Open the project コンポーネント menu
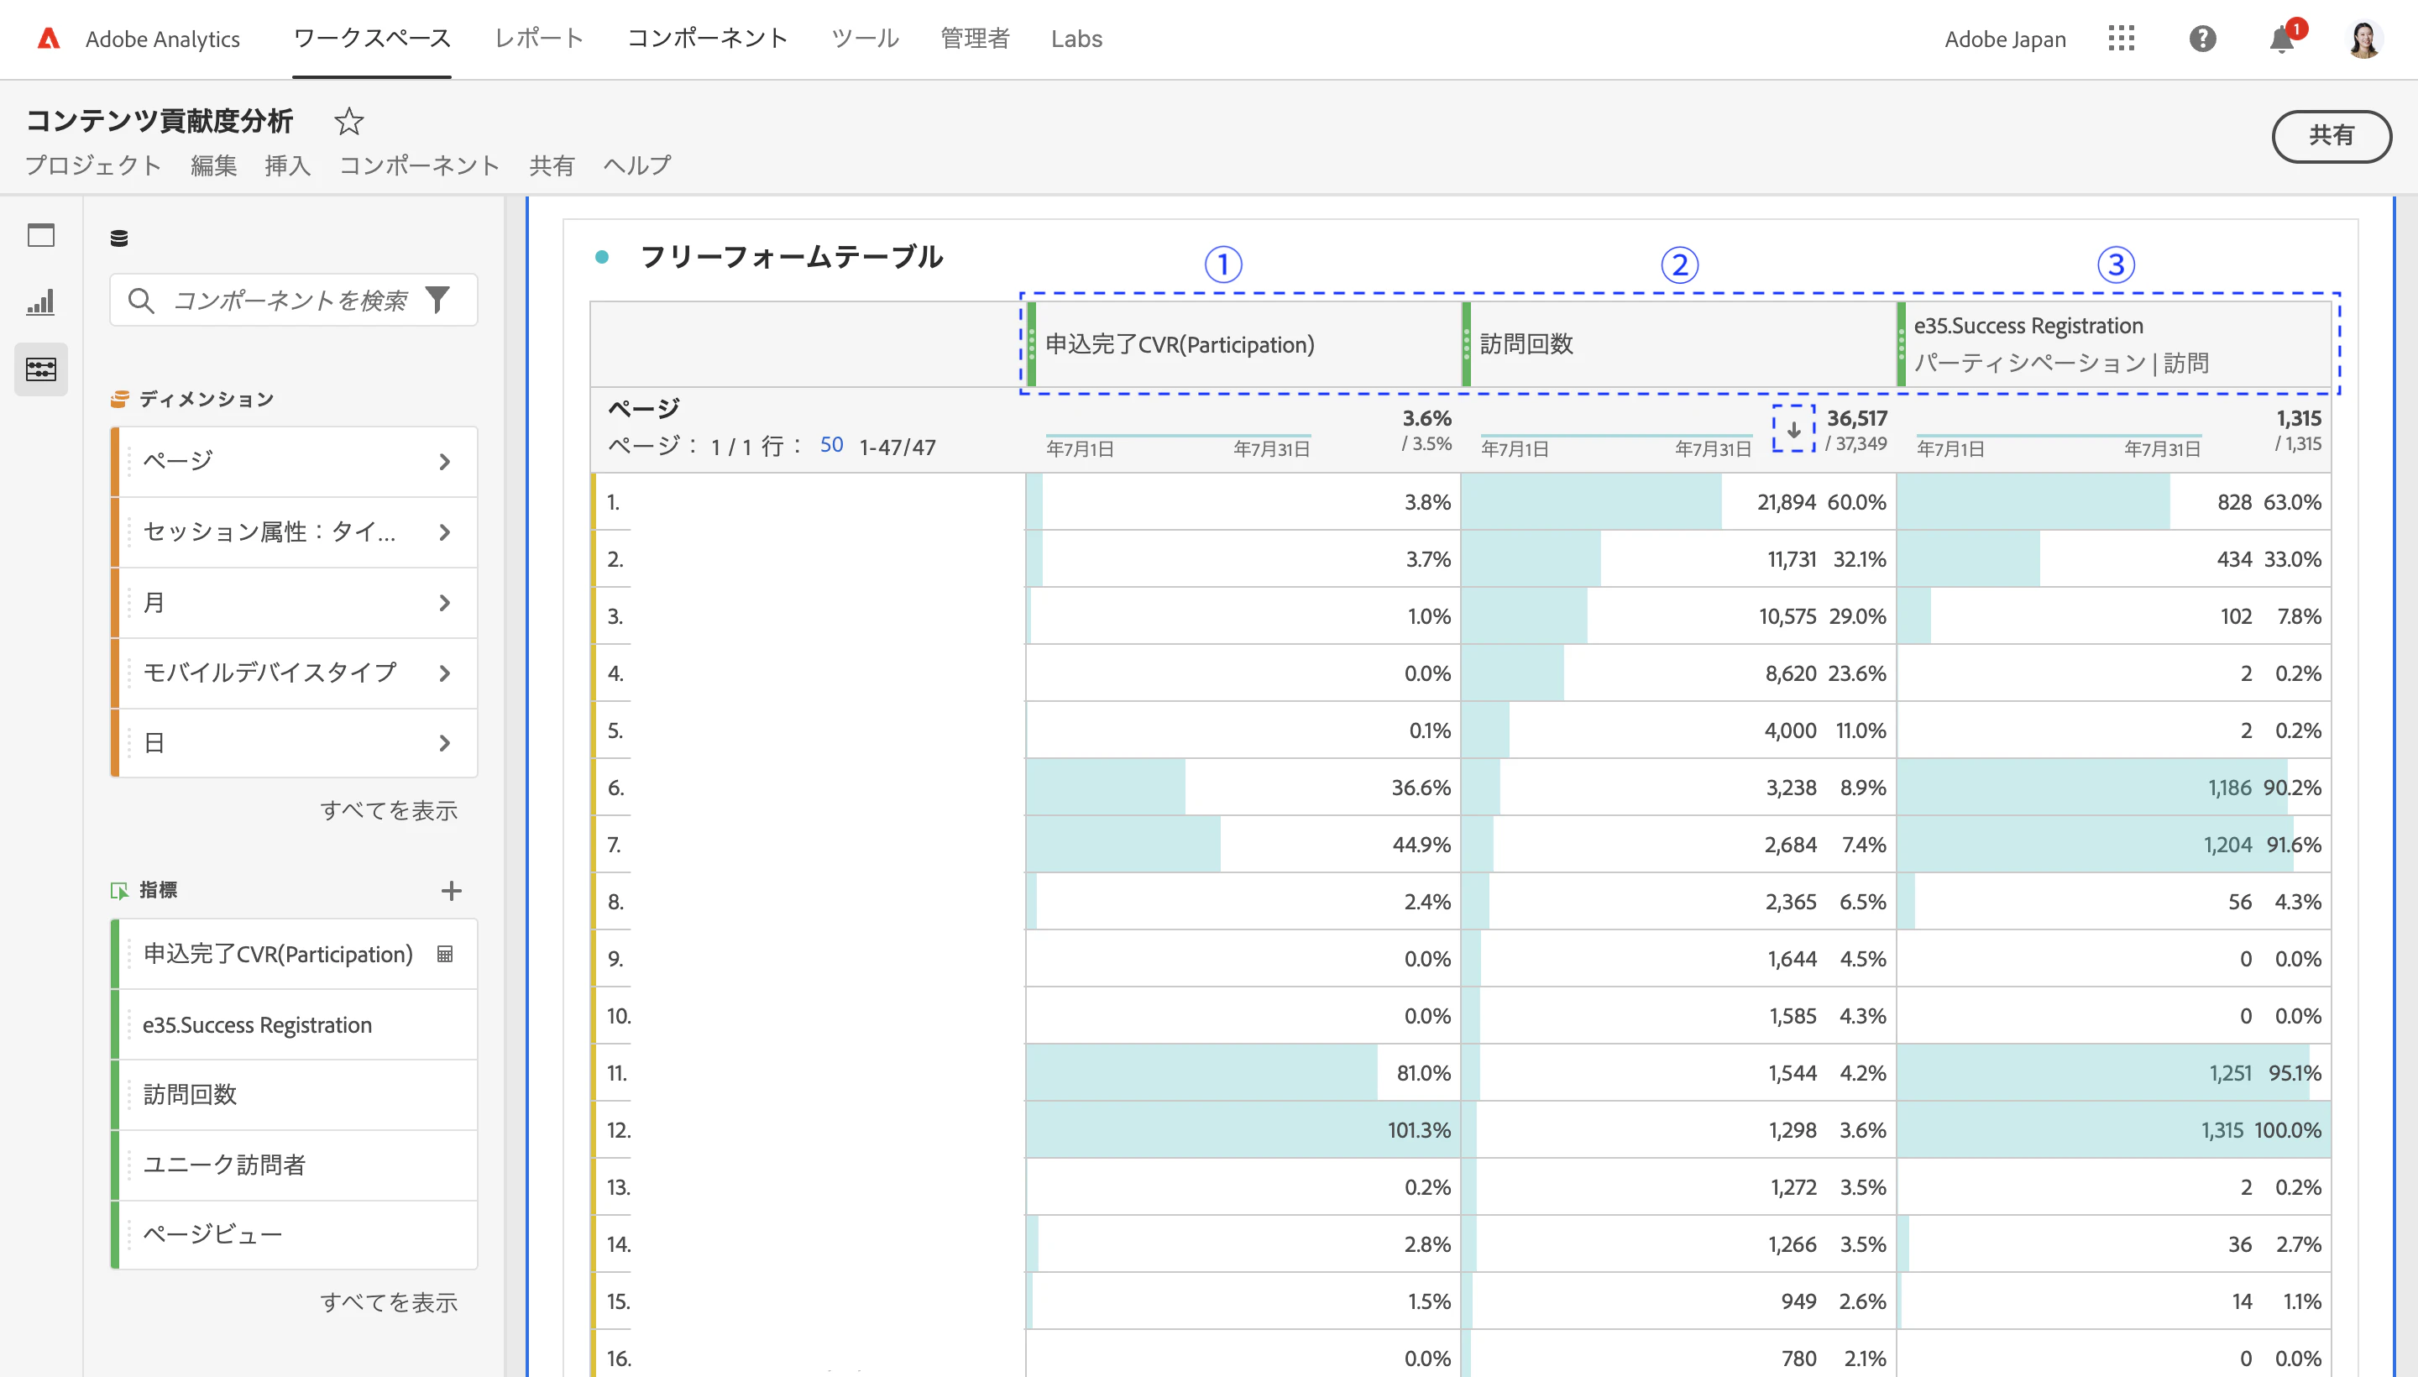This screenshot has width=2418, height=1377. pos(419,165)
